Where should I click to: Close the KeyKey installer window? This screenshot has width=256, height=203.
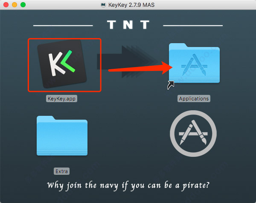(6, 5)
